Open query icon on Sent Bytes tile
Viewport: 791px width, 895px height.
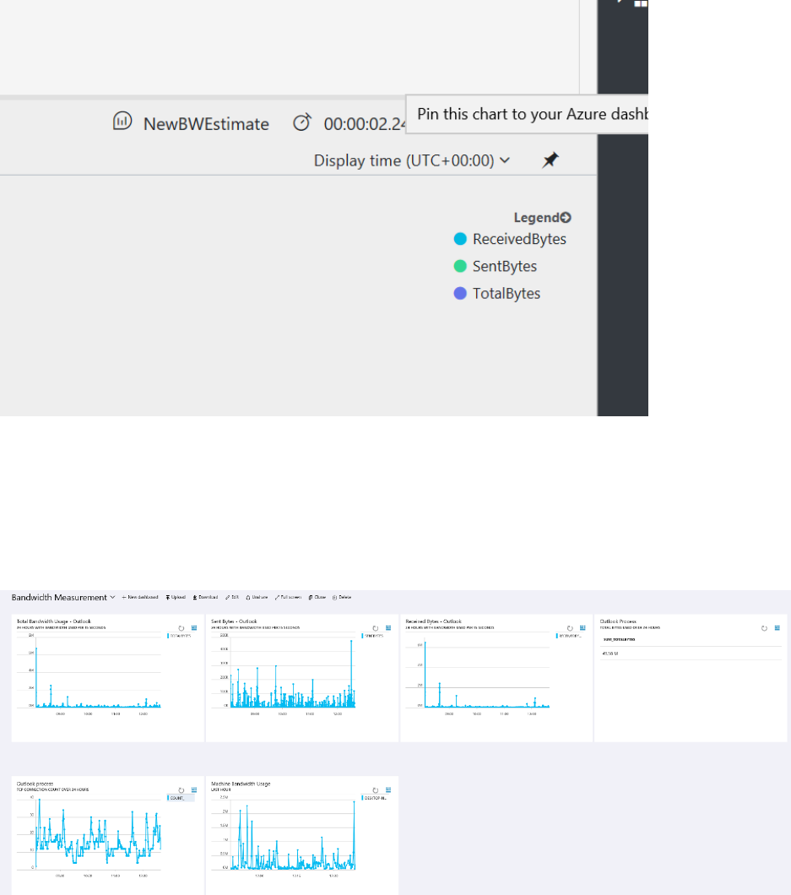388,628
